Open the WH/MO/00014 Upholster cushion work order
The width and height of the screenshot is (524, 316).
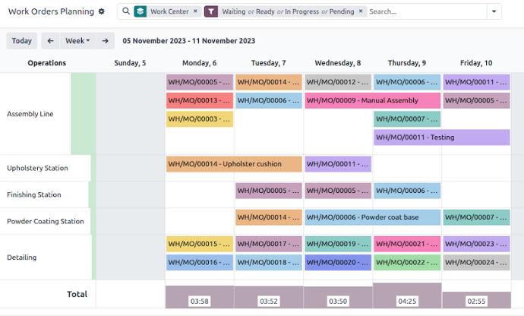(x=234, y=164)
